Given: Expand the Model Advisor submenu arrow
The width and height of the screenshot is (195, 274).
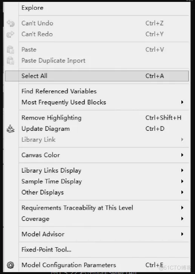Looking at the screenshot, I should [x=182, y=234].
